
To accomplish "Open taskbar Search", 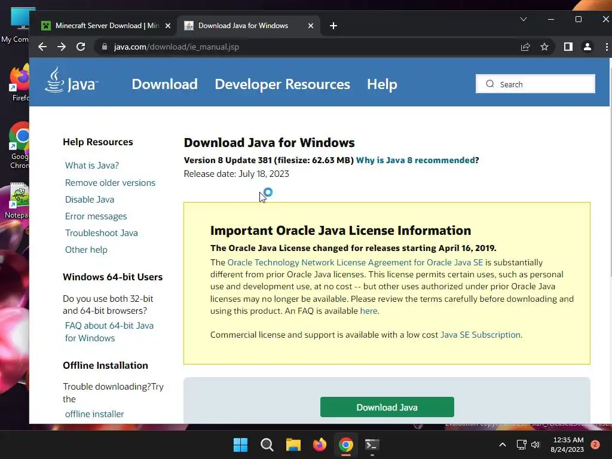I will point(267,445).
